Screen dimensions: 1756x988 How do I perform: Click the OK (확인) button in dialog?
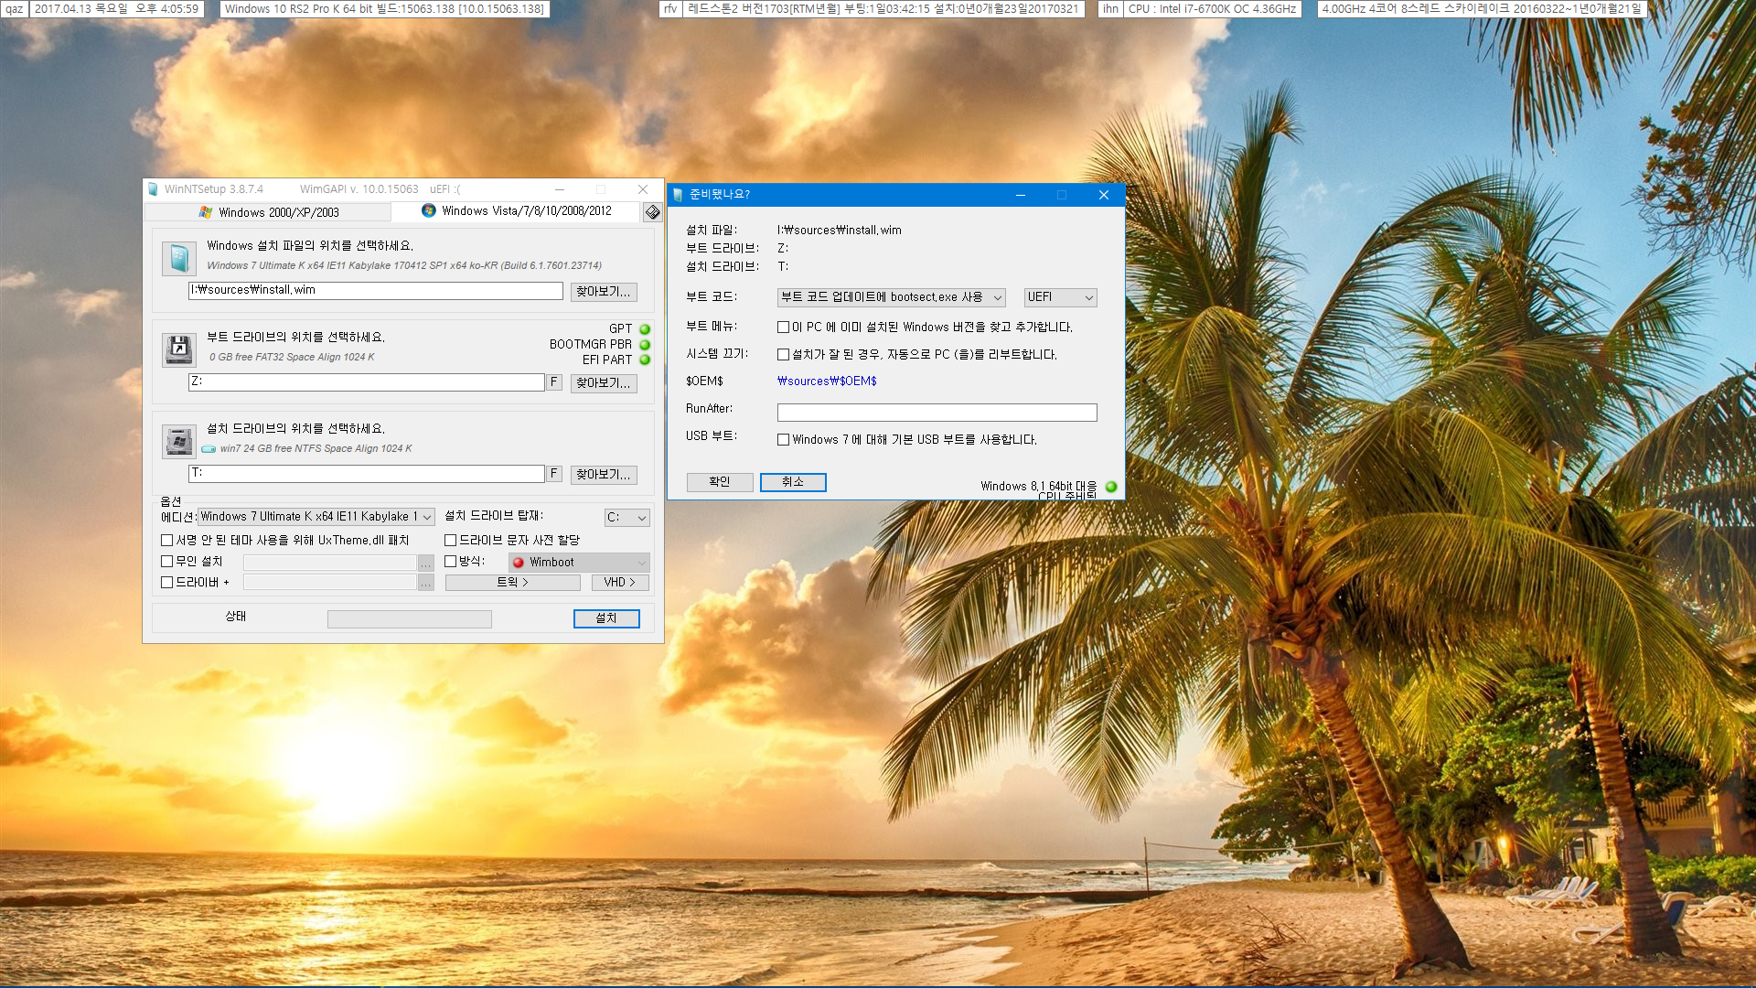(x=720, y=482)
